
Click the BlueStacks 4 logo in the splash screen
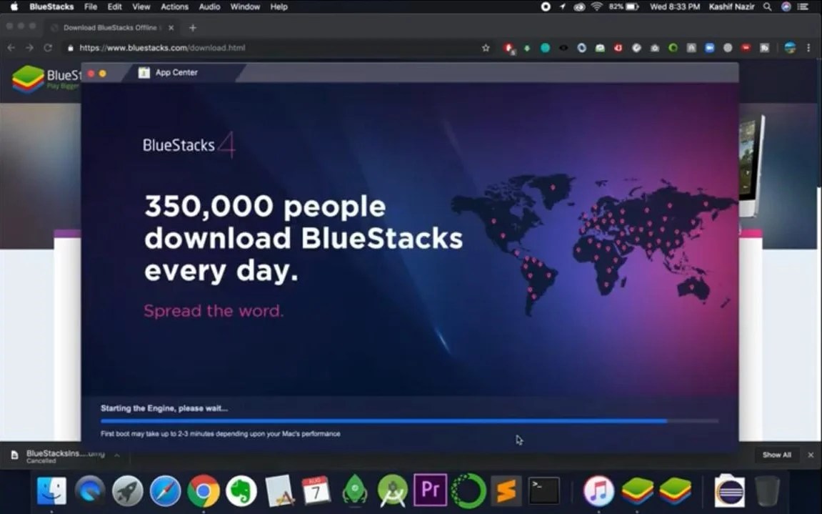(x=189, y=145)
